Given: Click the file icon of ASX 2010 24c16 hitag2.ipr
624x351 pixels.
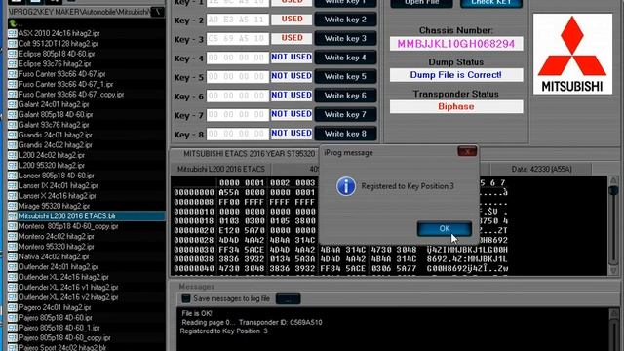Looking at the screenshot, I should (x=13, y=33).
